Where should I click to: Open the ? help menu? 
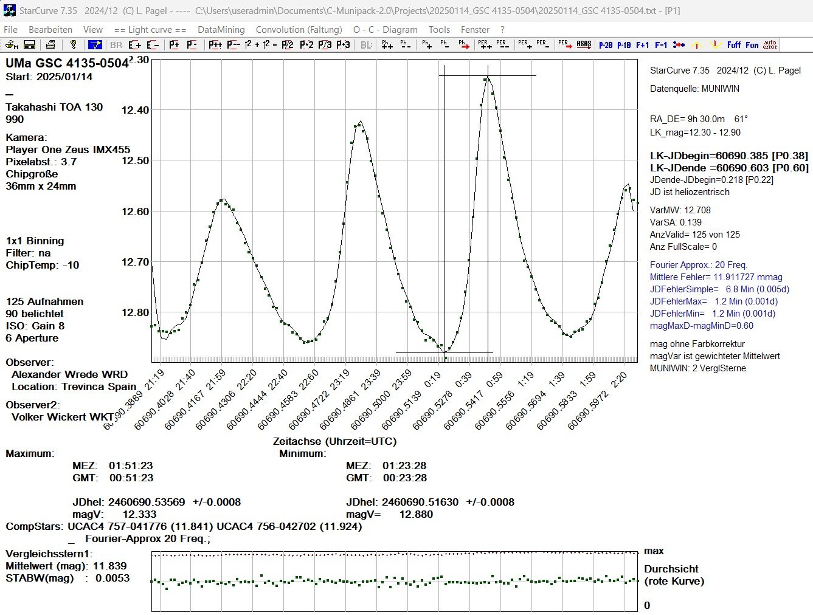click(502, 29)
